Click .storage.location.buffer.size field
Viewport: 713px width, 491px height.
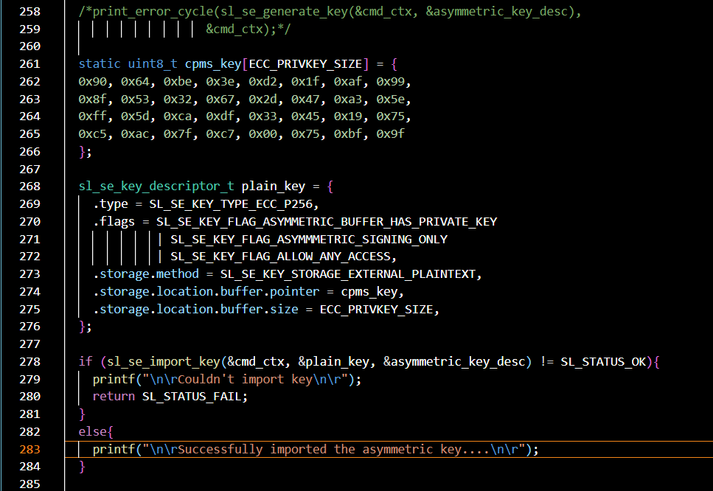(195, 310)
